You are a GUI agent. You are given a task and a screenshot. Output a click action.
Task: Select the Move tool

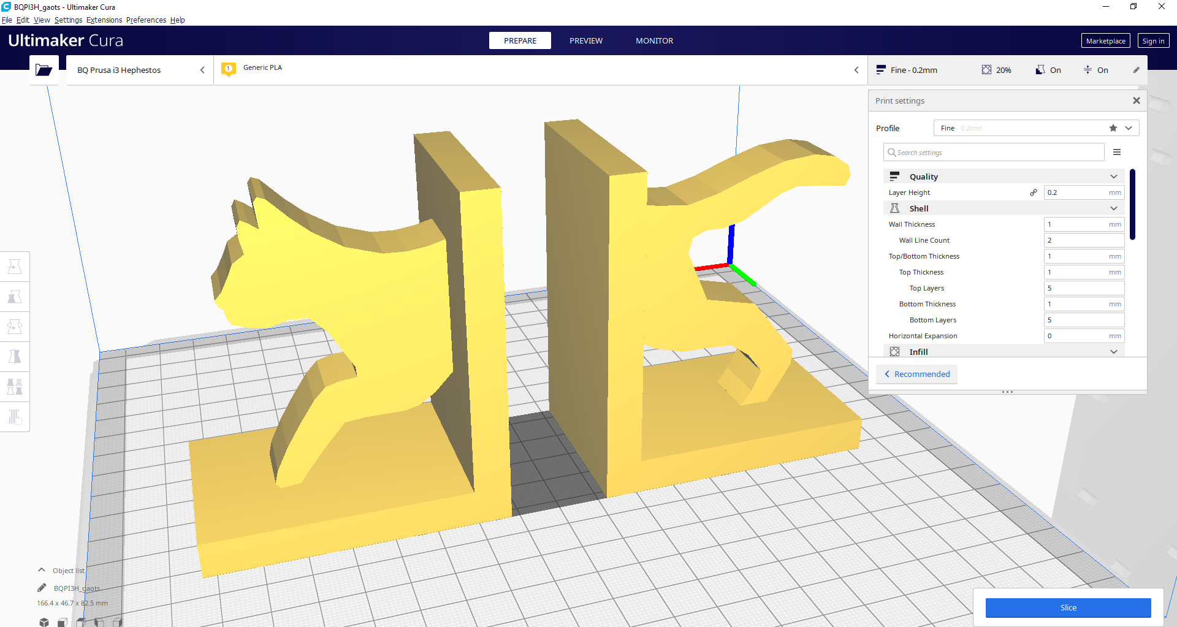(x=15, y=266)
